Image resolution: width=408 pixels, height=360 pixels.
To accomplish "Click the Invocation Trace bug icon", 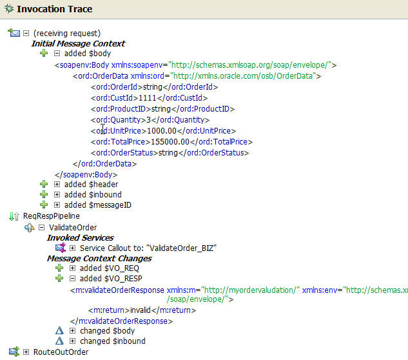I will coord(9,9).
